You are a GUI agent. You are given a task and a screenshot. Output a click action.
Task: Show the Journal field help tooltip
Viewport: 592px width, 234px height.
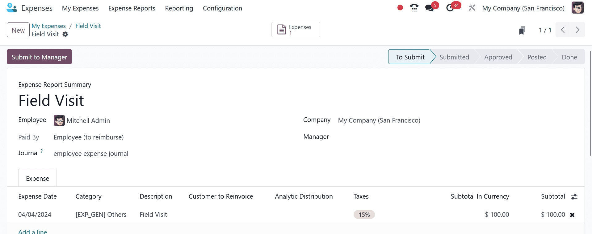(42, 151)
